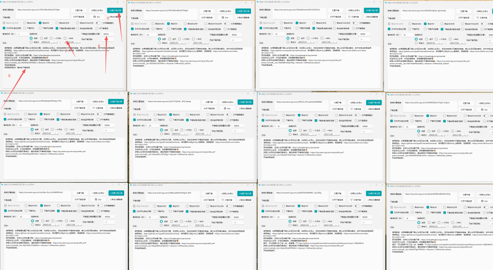Check 导出MD文件 in top row third window

point(314,23)
